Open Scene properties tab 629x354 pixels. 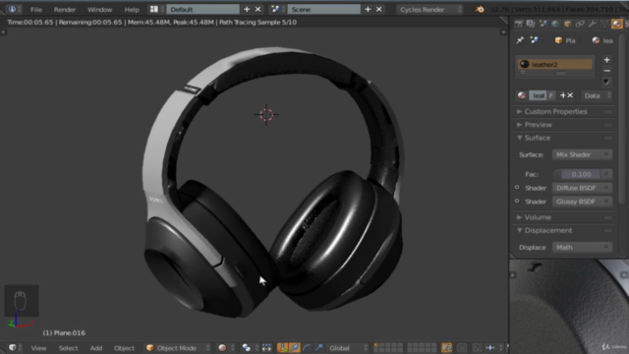[x=543, y=24]
